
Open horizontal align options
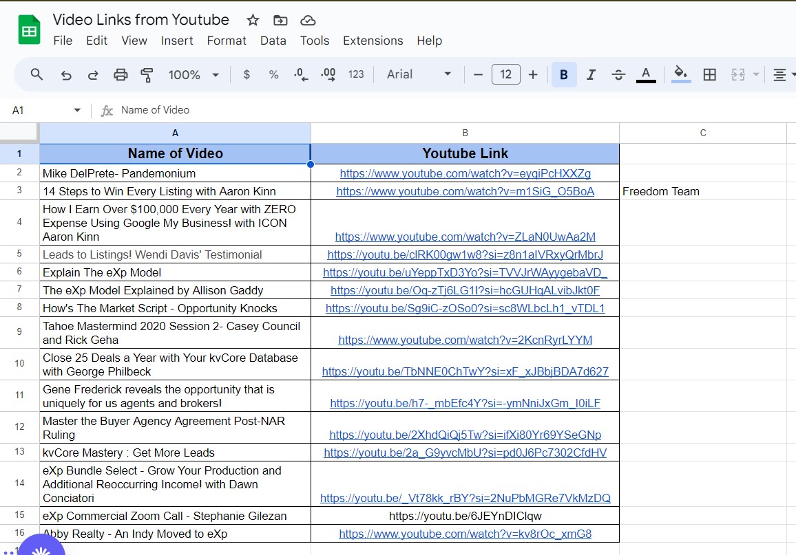click(x=779, y=75)
